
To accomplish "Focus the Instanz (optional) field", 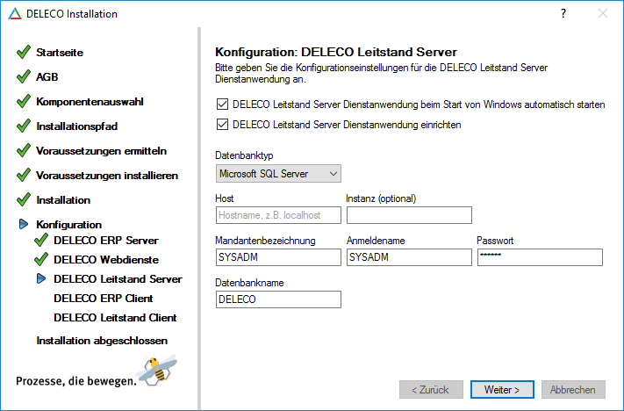I will [409, 215].
